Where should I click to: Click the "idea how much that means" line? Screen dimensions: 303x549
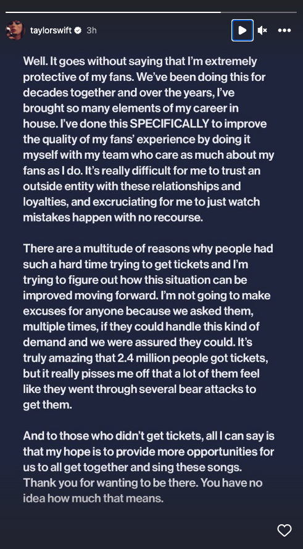tap(93, 498)
